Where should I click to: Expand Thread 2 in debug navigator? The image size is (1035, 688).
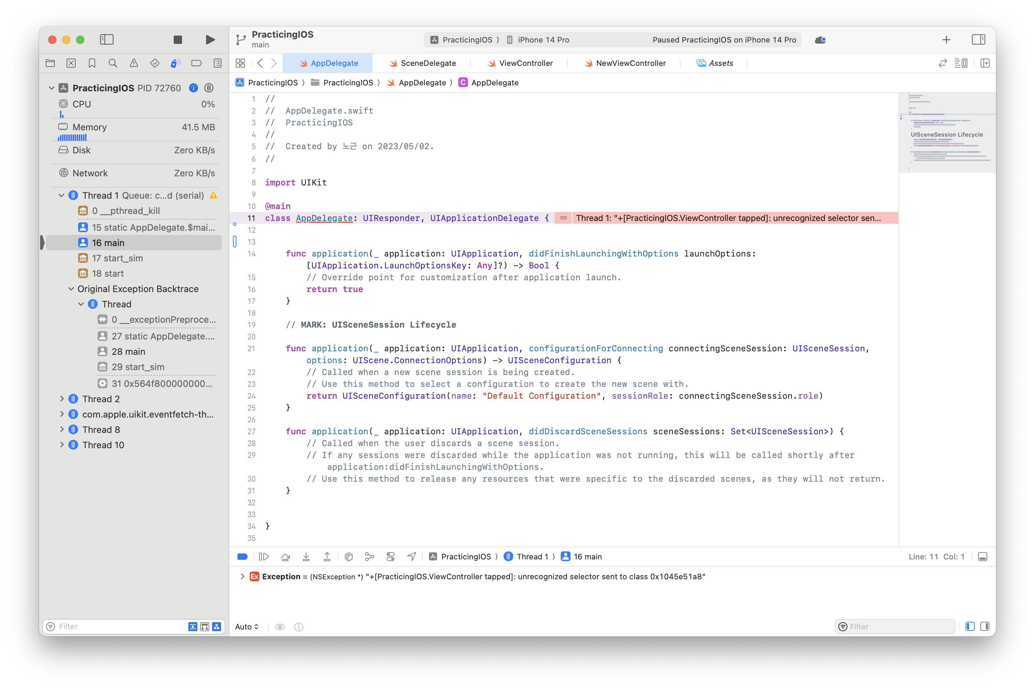tap(61, 399)
